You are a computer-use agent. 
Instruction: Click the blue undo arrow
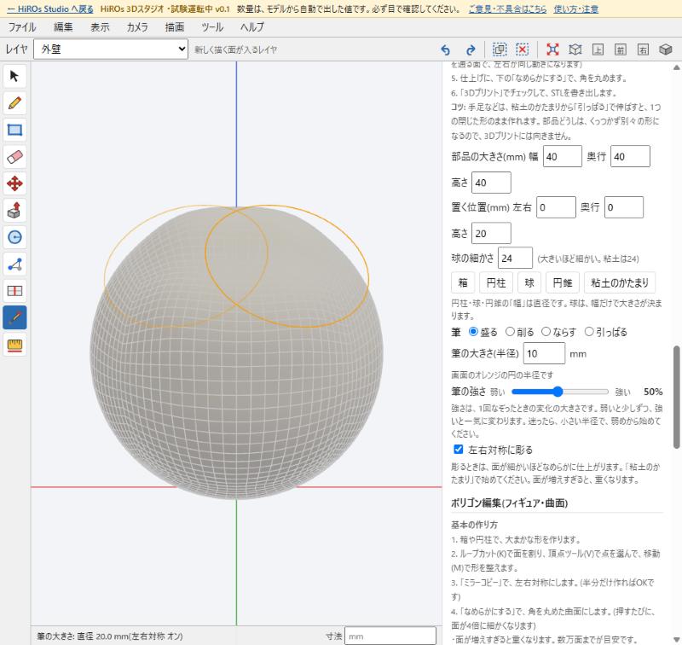click(x=445, y=49)
